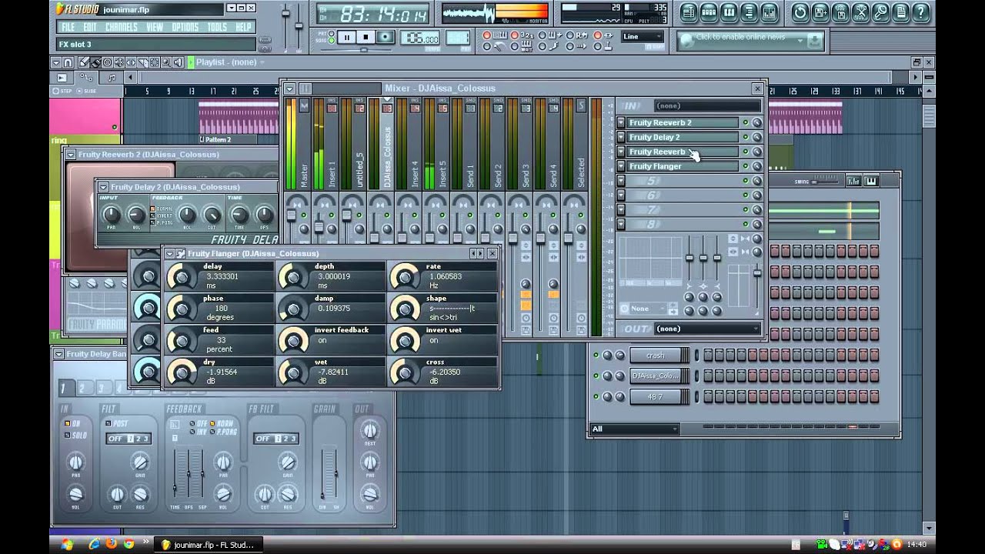Click the one-click audio recording microphone icon
Screen dimensions: 985x554
[x=880, y=12]
